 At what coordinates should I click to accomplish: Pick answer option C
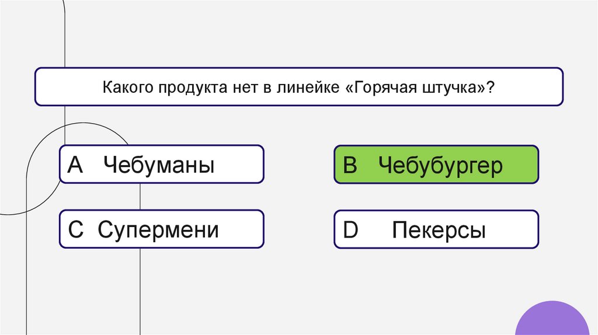pos(162,229)
